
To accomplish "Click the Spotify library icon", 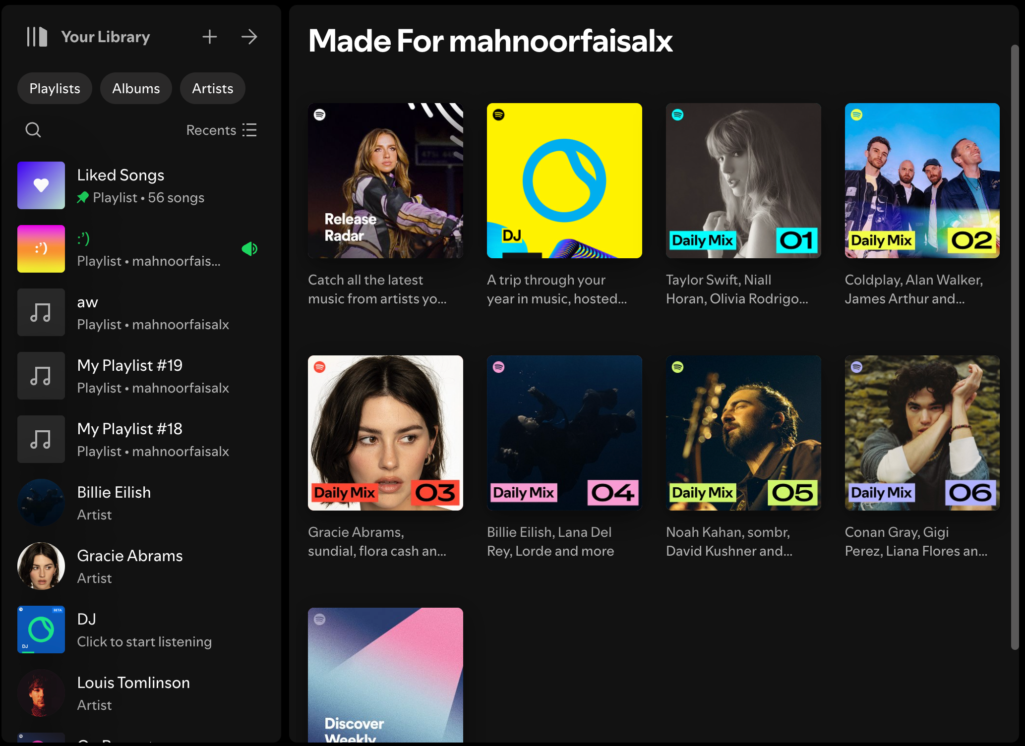I will click(x=37, y=37).
